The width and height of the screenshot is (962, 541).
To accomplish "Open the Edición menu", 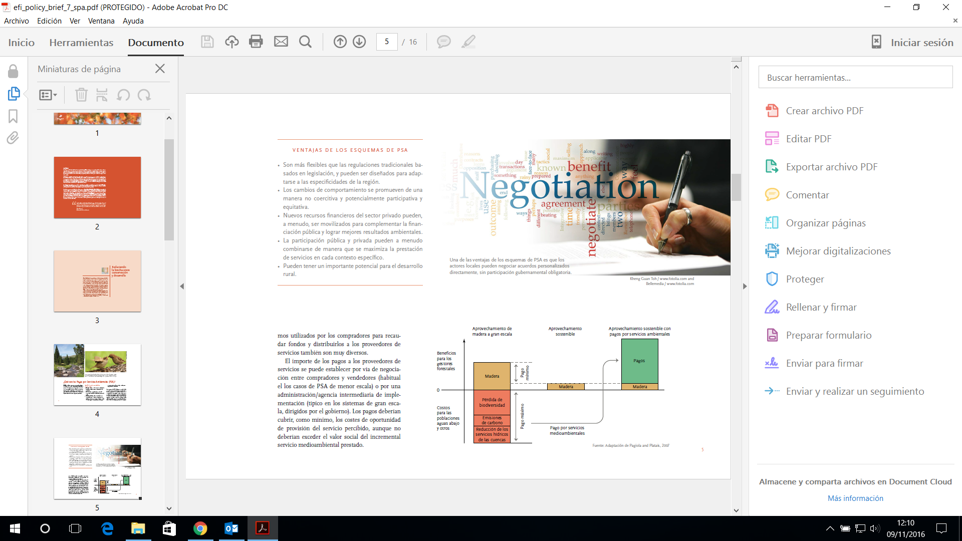I will tap(49, 21).
